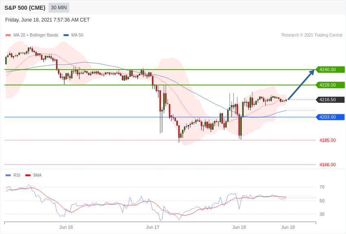Click the RSI legend swatch
The height and width of the screenshot is (234, 346).
pos(8,175)
